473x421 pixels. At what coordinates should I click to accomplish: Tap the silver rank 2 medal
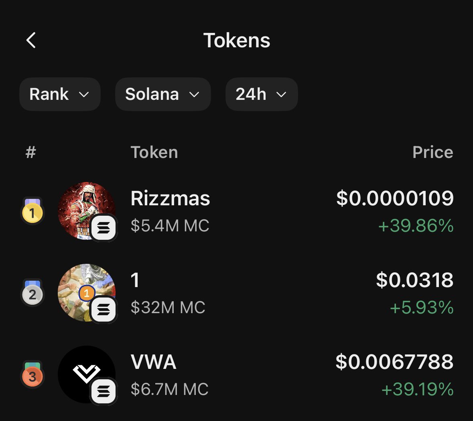pos(32,294)
